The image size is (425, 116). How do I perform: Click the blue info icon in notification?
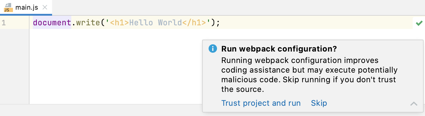coord(213,49)
